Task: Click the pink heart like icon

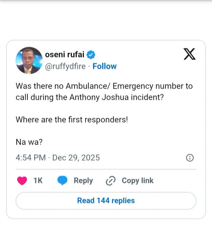Action: [22, 181]
